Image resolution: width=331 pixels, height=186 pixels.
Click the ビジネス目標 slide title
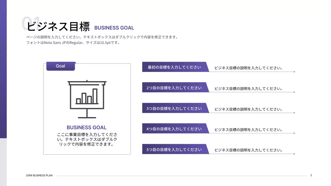(58, 27)
